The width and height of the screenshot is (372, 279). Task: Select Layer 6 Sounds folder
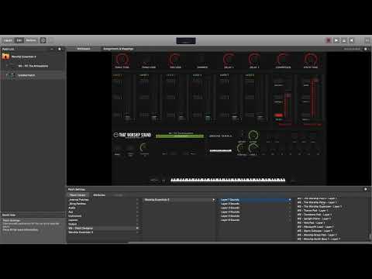tap(256, 220)
